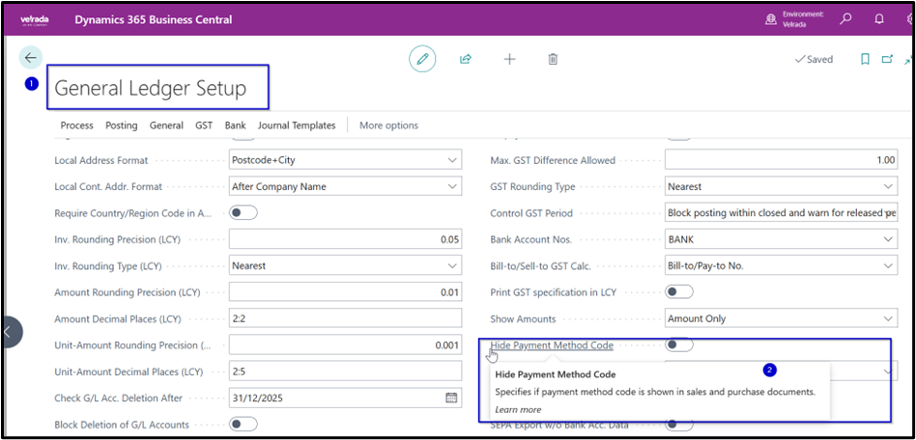
Task: Toggle Print GST specification in LCY
Action: [x=679, y=291]
